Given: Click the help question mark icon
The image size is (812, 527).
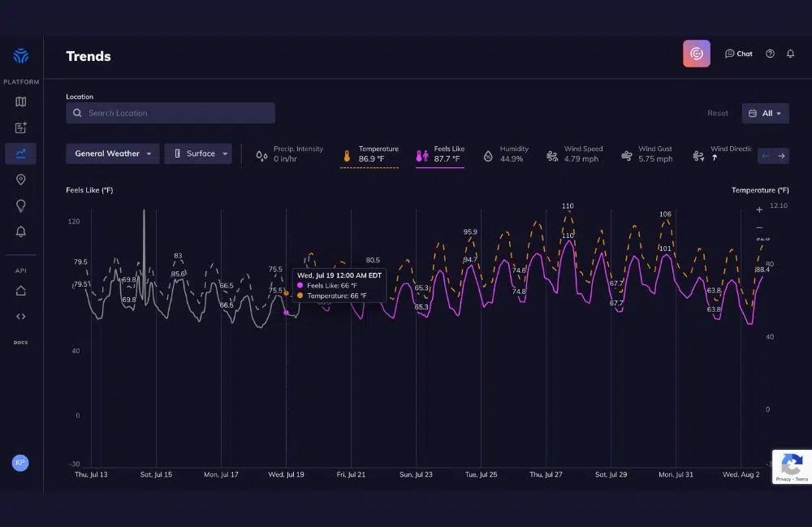Looking at the screenshot, I should (x=770, y=54).
